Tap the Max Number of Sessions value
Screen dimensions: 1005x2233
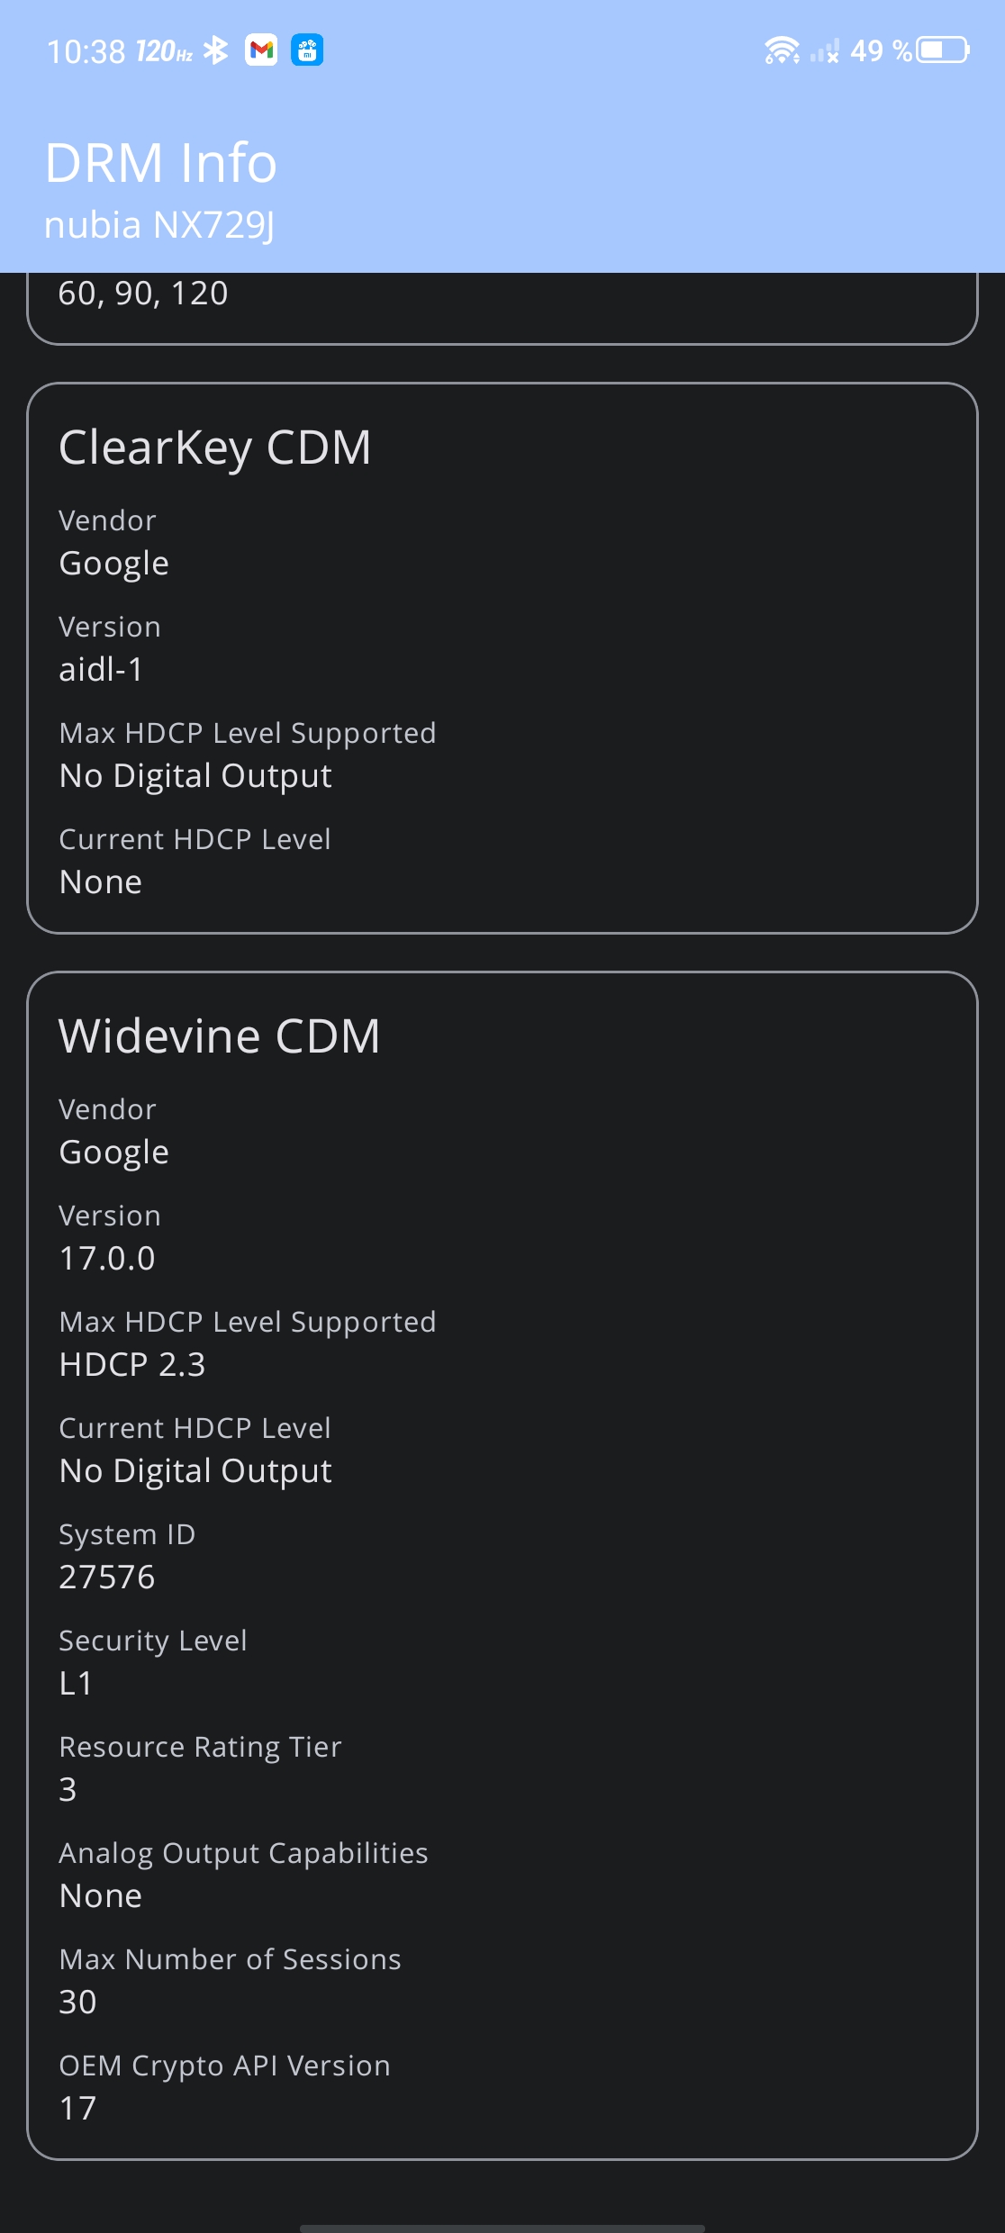click(x=77, y=2002)
